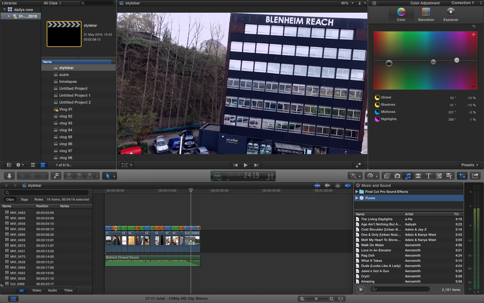Open the Correction 1 dropdown
This screenshot has height=303, width=484.
coord(466,3)
